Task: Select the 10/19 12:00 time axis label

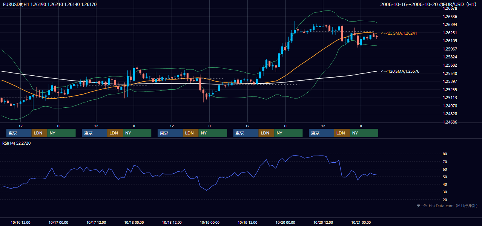Action: coord(247,222)
